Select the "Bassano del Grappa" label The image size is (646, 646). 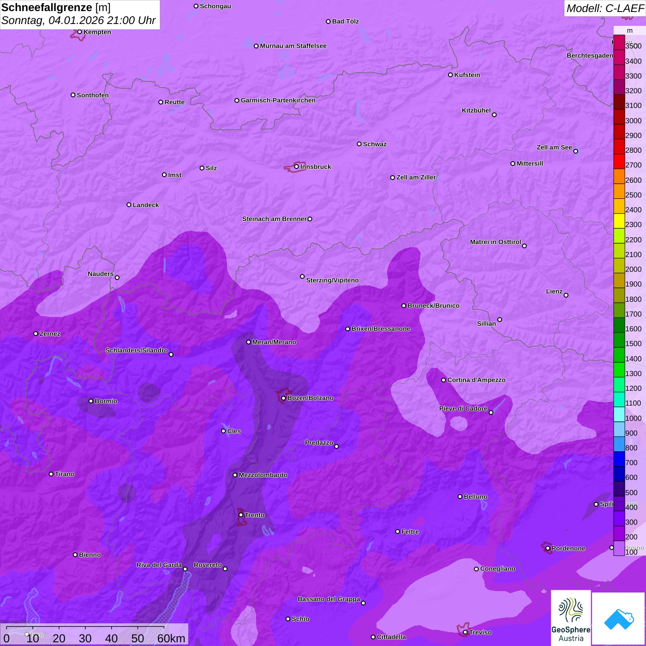click(329, 599)
